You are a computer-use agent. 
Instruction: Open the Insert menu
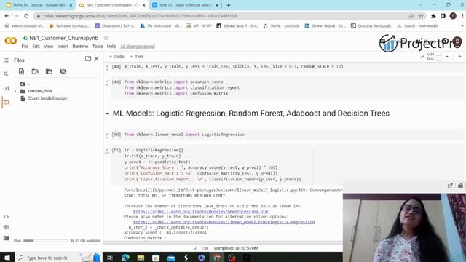tap(63, 47)
